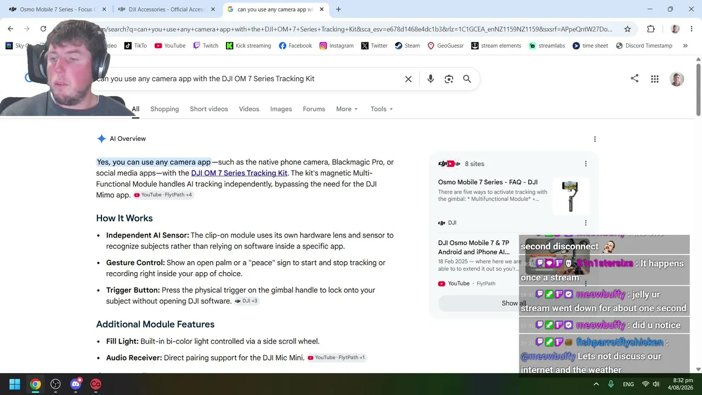Show hidden bookmarks via overflow chevron

click(685, 46)
